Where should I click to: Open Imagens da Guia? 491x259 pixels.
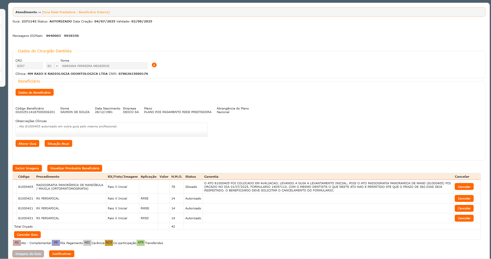click(x=28, y=254)
